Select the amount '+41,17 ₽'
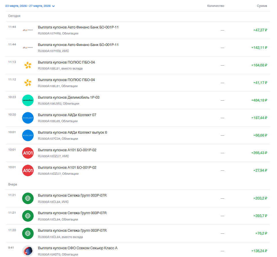Viewport: 277px width, 257px height. [260, 83]
